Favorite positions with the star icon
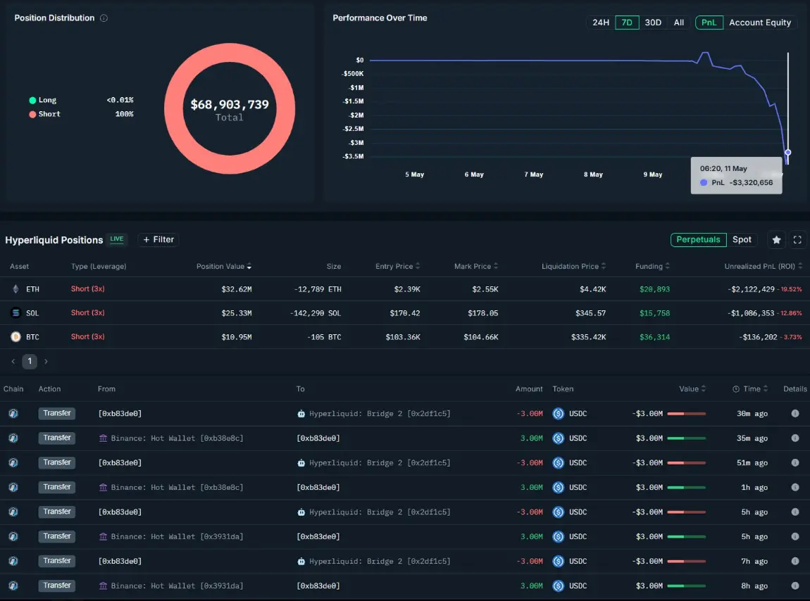The image size is (810, 601). pos(776,239)
